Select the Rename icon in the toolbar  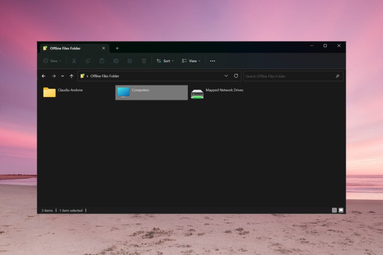coord(116,61)
